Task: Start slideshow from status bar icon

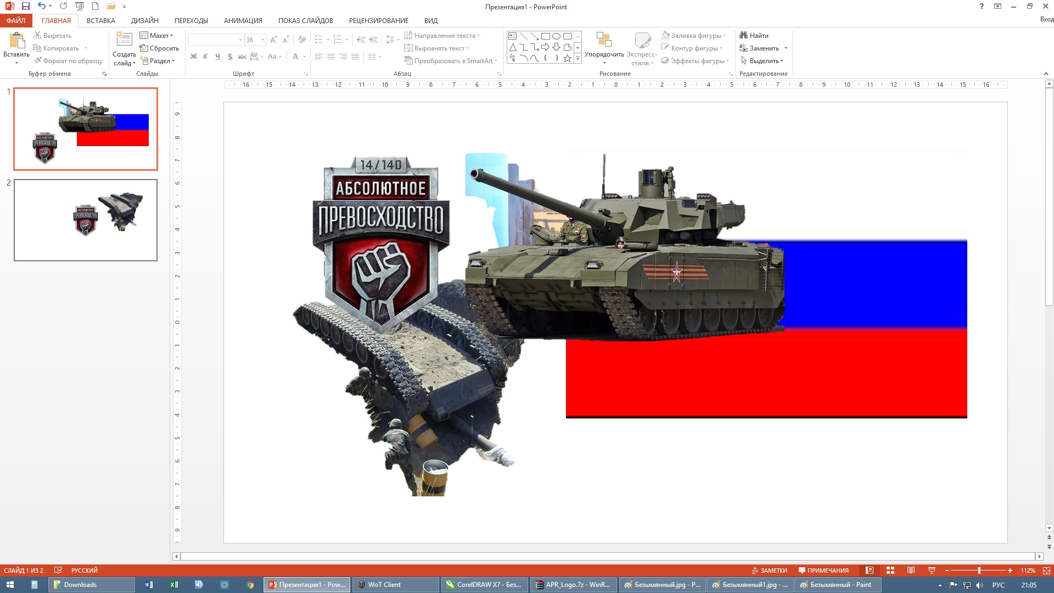Action: [x=932, y=570]
